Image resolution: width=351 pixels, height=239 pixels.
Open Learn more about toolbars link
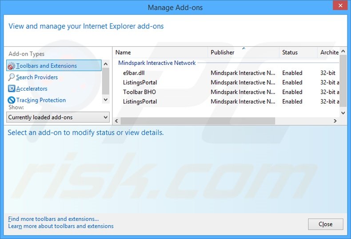(61, 226)
